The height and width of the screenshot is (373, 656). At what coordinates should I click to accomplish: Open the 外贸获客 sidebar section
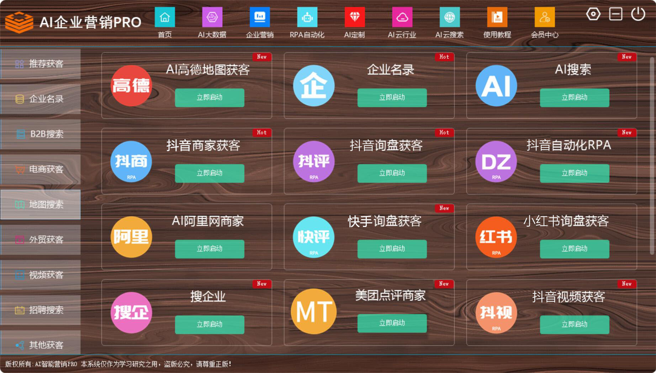tap(41, 240)
